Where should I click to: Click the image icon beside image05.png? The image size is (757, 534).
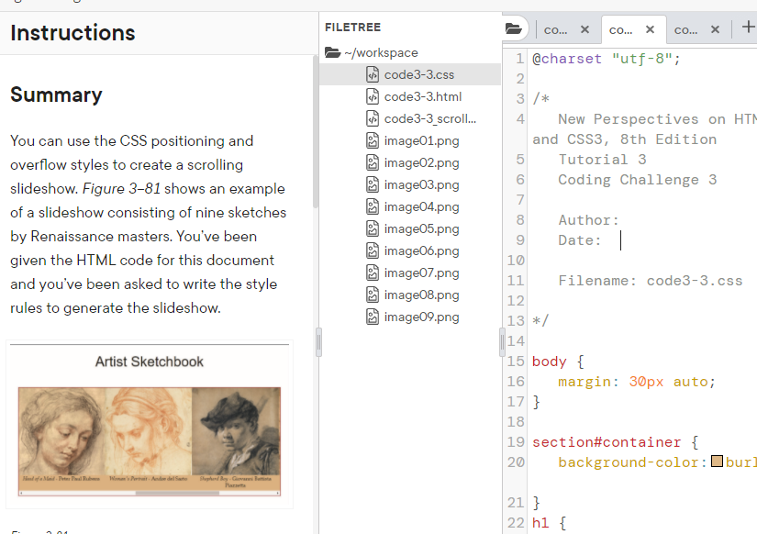[373, 228]
